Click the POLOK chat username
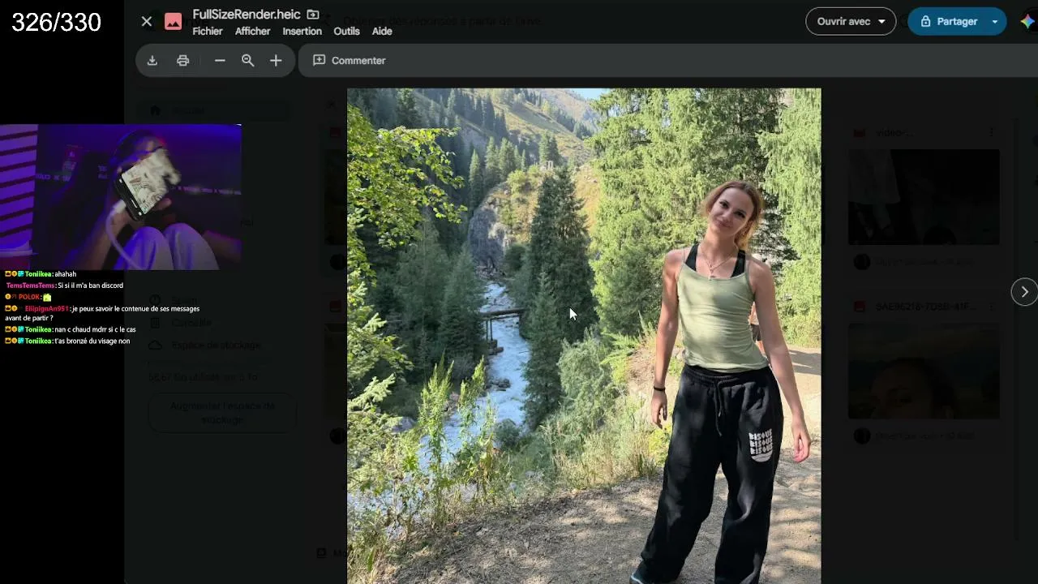 (29, 298)
